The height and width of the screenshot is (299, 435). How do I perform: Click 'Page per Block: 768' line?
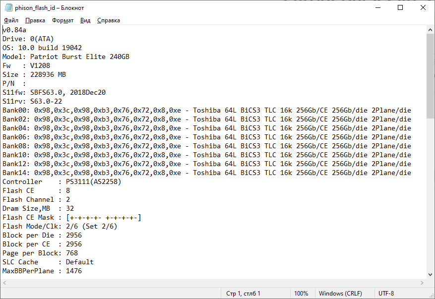[x=40, y=253]
